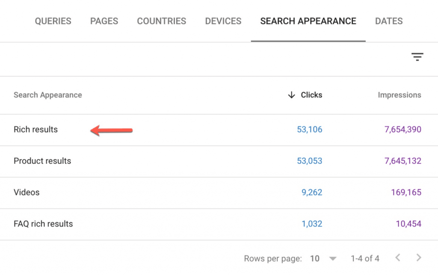The image size is (438, 275).
Task: Click the Rich results row
Action: pyautogui.click(x=36, y=129)
